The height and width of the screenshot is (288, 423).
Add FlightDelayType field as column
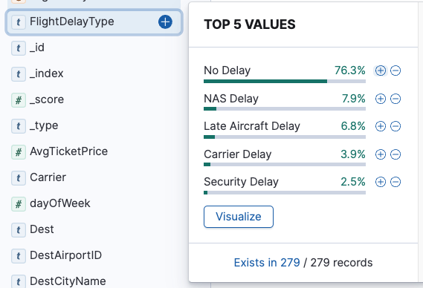[x=165, y=22]
